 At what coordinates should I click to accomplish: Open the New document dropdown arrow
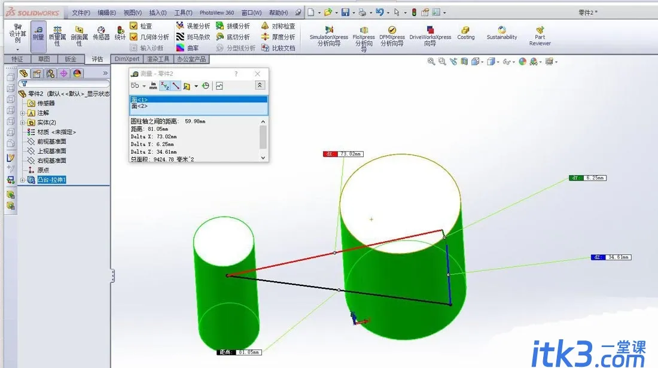(319, 13)
